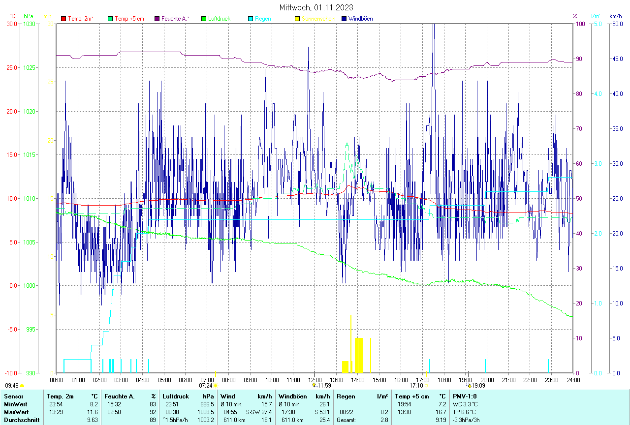Viewport: 630px width, 425px height.
Task: Click the hPa axis unit label at top left
Action: [28, 16]
